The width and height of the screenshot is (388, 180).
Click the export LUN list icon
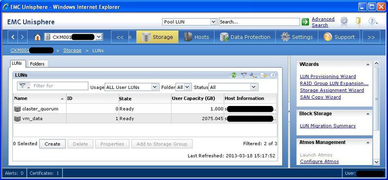263,75
